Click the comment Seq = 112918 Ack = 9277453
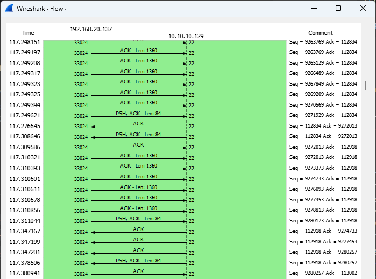 [323, 241]
